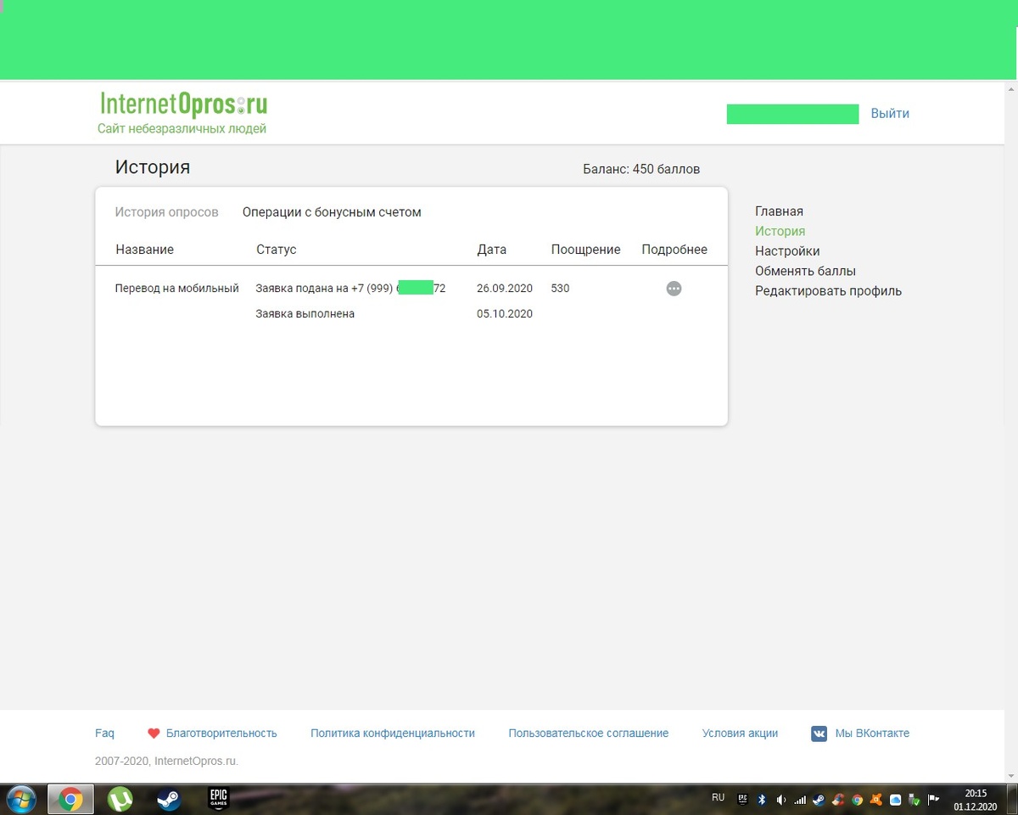Open Редактировать профиль page
The image size is (1018, 815).
tap(828, 290)
